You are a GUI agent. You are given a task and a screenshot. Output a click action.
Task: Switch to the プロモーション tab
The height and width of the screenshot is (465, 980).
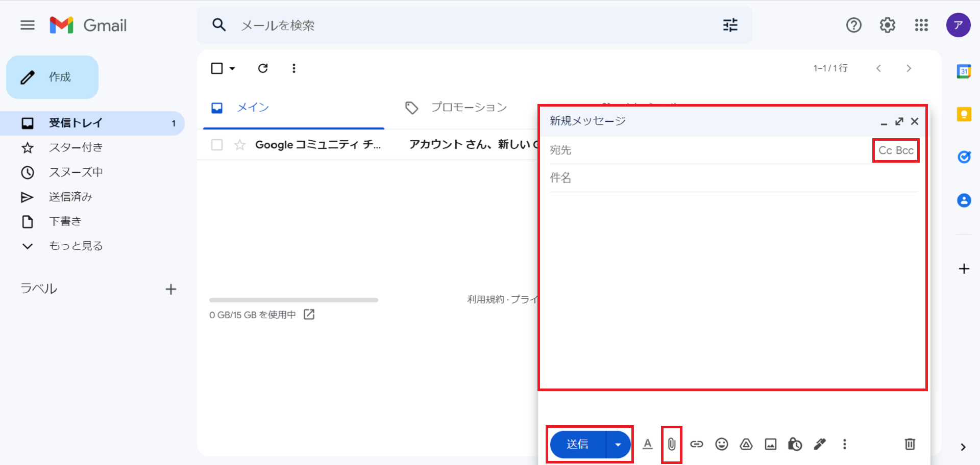(469, 107)
